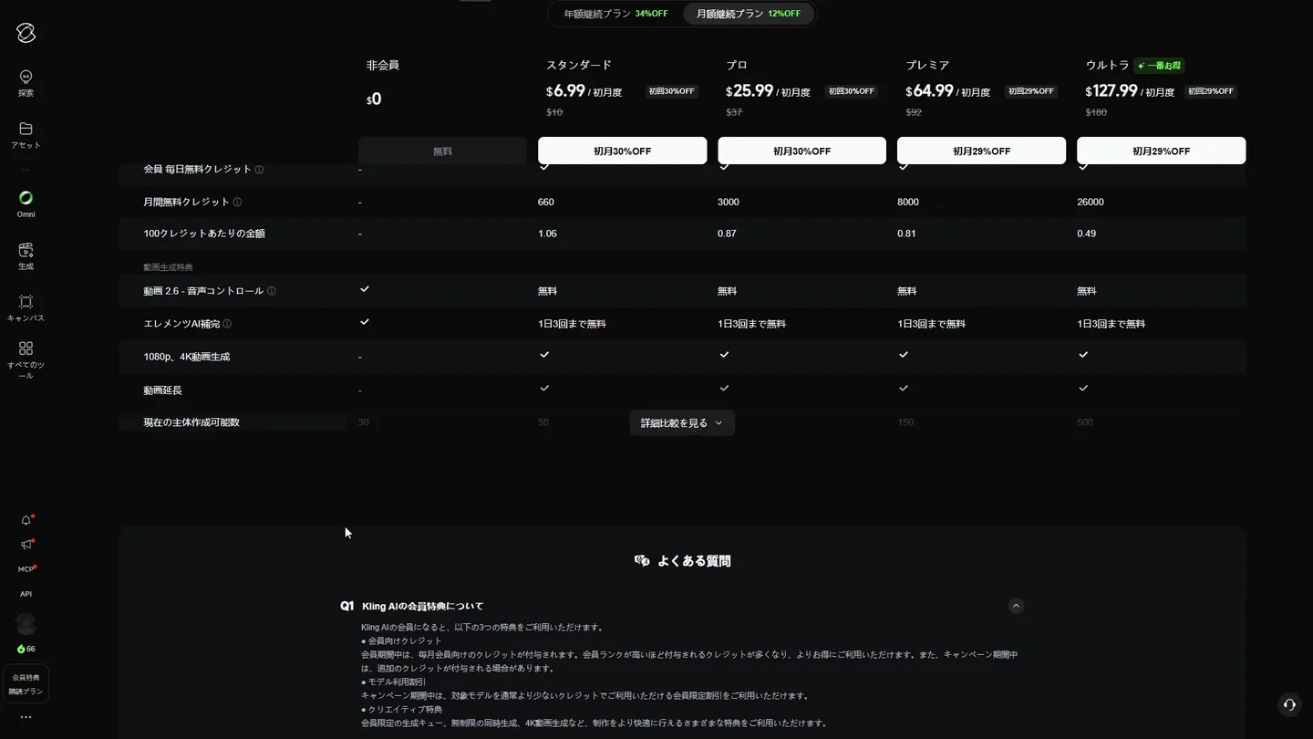Click the 100クレジットあたりの金額 row label

click(x=204, y=234)
